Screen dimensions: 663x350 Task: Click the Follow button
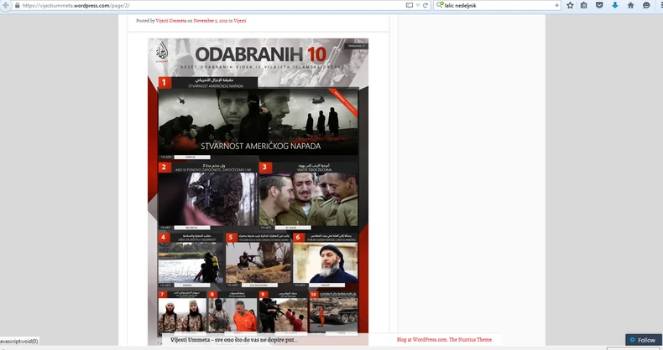(x=642, y=340)
